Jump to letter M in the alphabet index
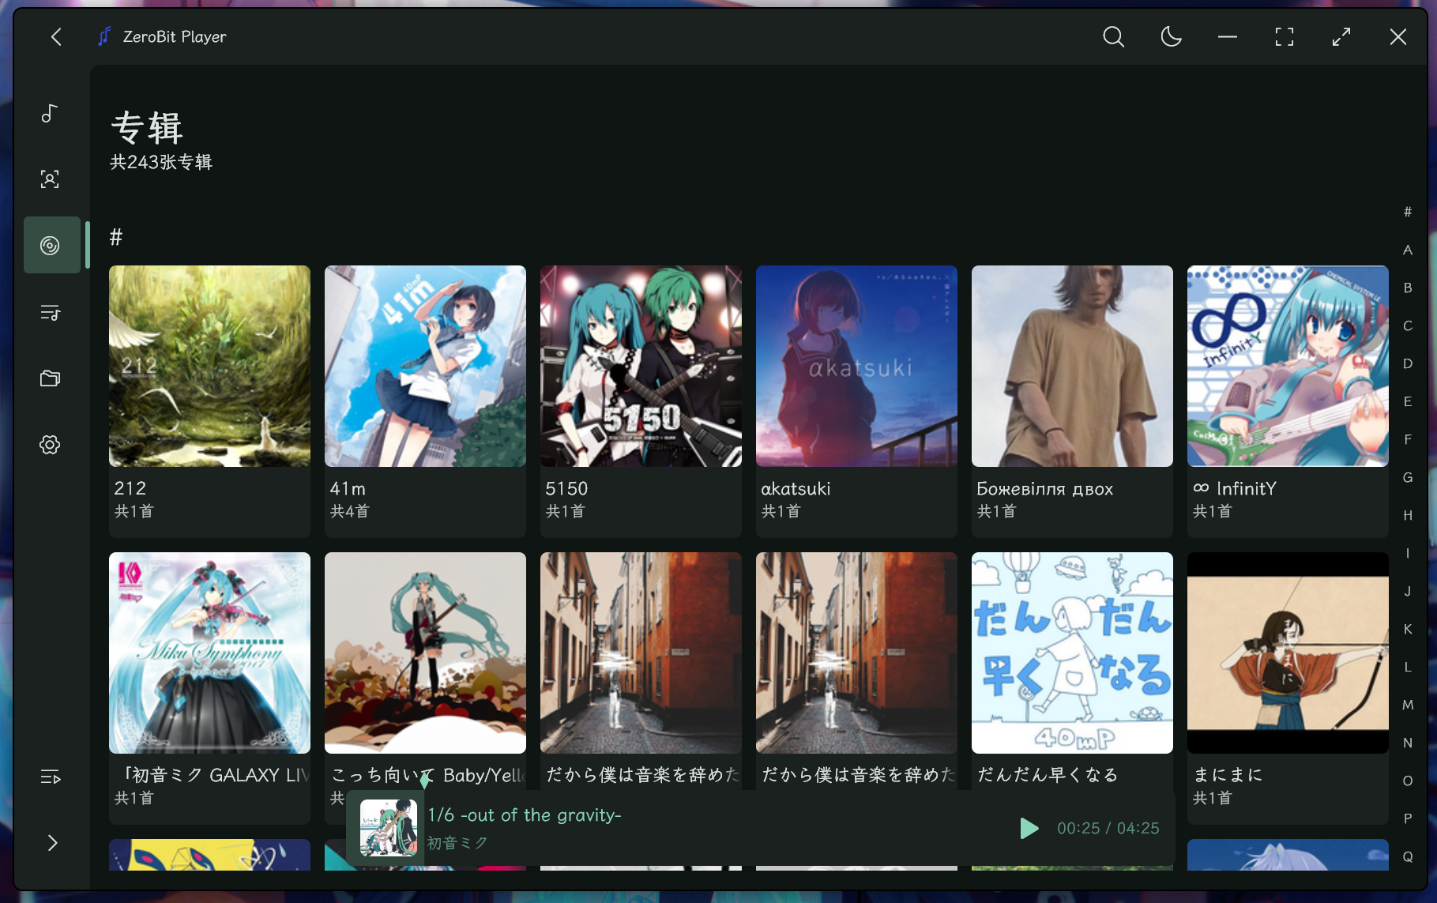The image size is (1437, 903). coord(1408,705)
